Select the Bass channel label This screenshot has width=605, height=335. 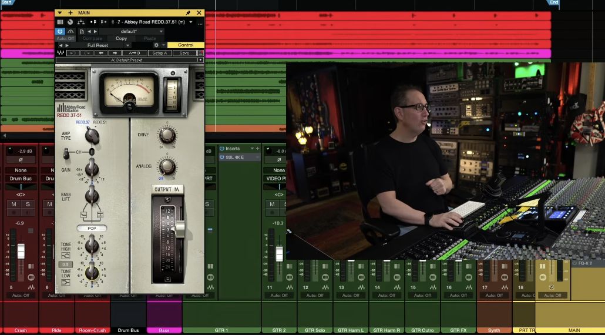click(x=164, y=331)
